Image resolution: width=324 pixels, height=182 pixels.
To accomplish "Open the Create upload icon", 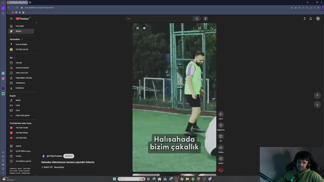I will point(305,18).
